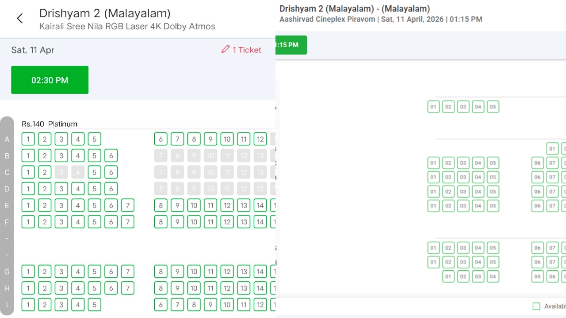Choose seat 12 in row A
This screenshot has height=318, width=566.
click(260, 139)
